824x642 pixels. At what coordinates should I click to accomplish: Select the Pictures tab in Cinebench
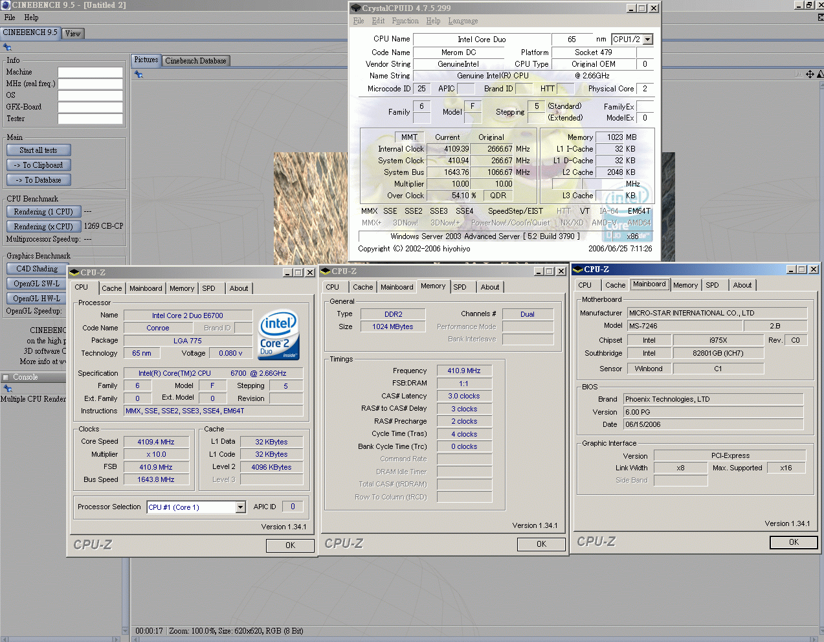(x=146, y=60)
